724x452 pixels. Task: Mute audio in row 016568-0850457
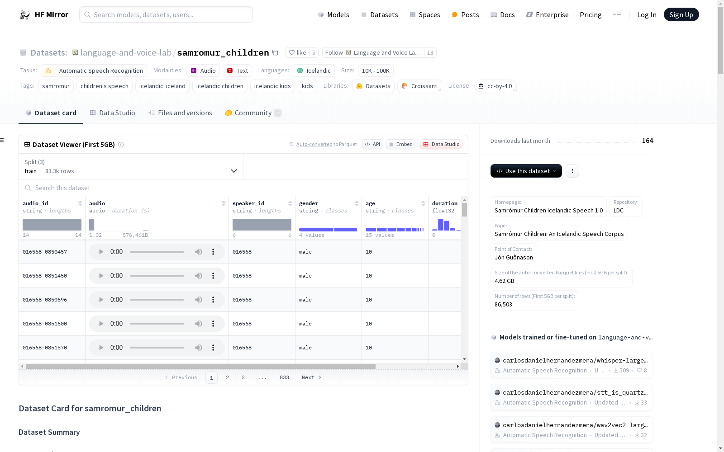(x=199, y=252)
